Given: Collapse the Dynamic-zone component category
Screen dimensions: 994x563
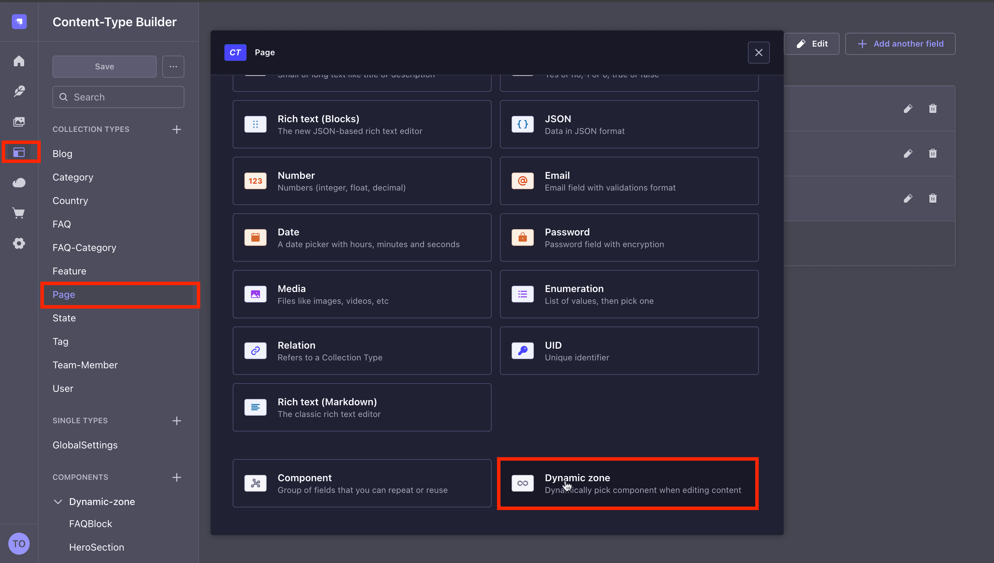Looking at the screenshot, I should [58, 502].
